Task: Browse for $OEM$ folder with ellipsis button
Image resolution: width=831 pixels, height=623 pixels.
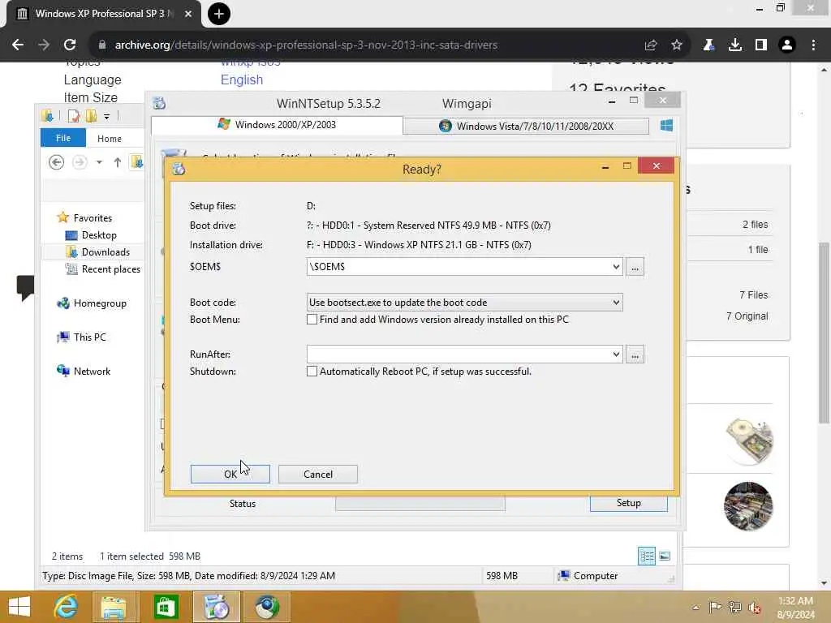Action: tap(635, 267)
